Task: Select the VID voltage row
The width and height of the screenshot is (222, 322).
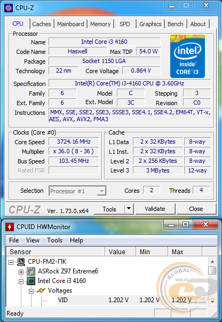Action: pyautogui.click(x=132, y=300)
